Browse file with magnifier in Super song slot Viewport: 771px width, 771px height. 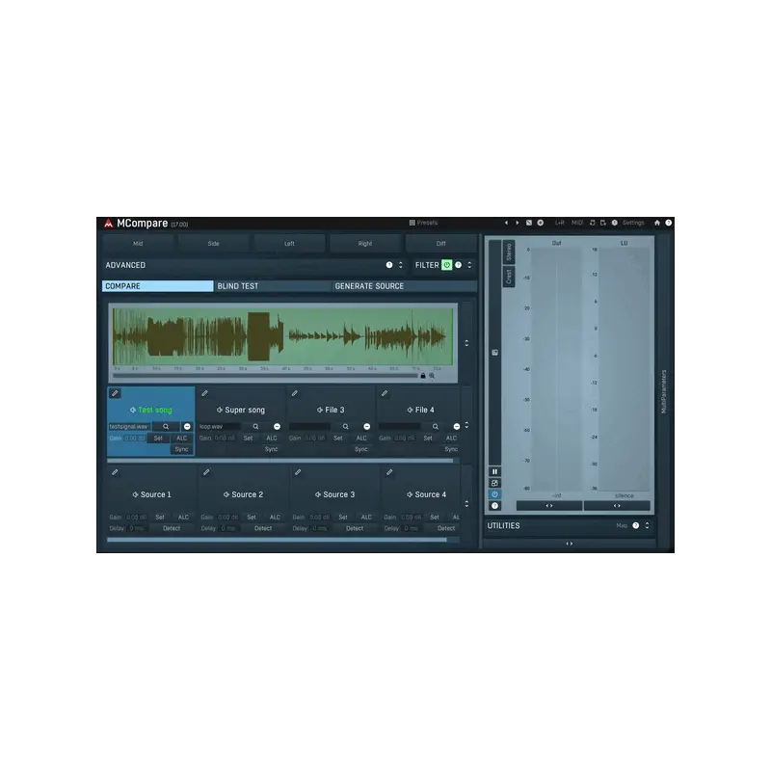tap(255, 427)
